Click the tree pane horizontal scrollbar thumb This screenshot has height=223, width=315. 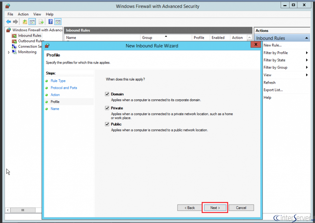pyautogui.click(x=23, y=210)
